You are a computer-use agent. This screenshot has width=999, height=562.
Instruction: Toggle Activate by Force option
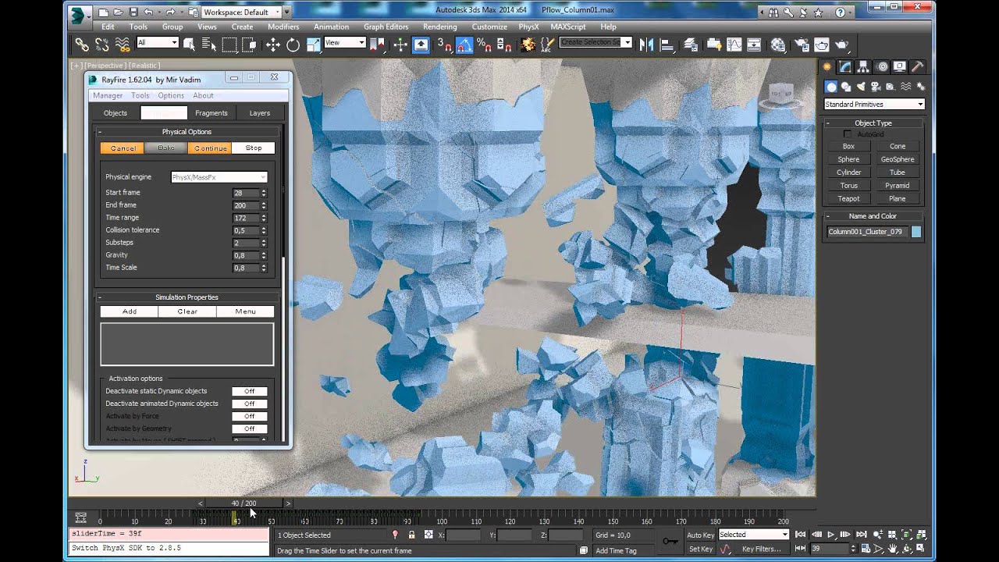click(249, 416)
